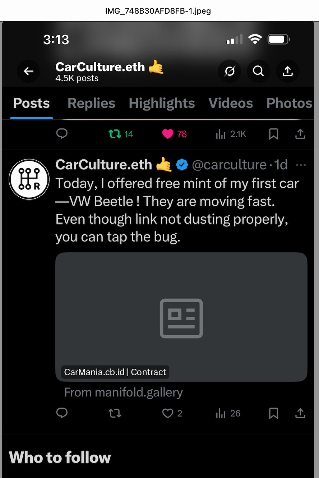Switch to the Replies tab
Screen dimensions: 319x478
[91, 104]
